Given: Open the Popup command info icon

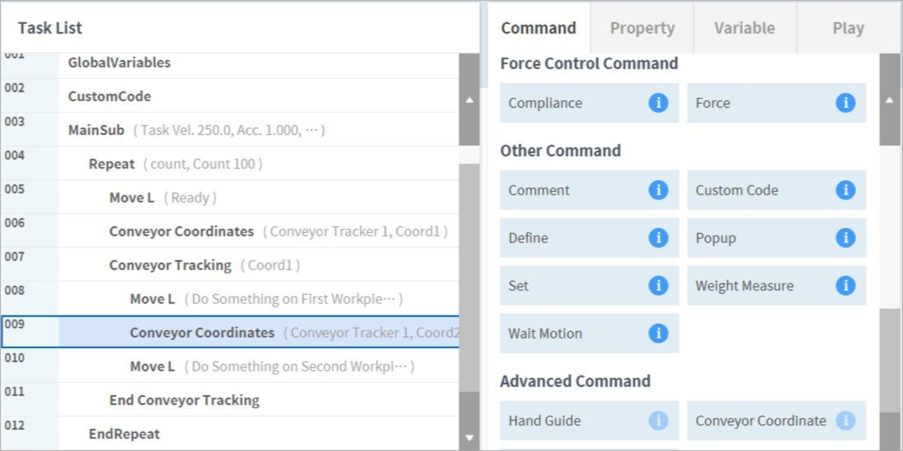Looking at the screenshot, I should click(x=845, y=238).
